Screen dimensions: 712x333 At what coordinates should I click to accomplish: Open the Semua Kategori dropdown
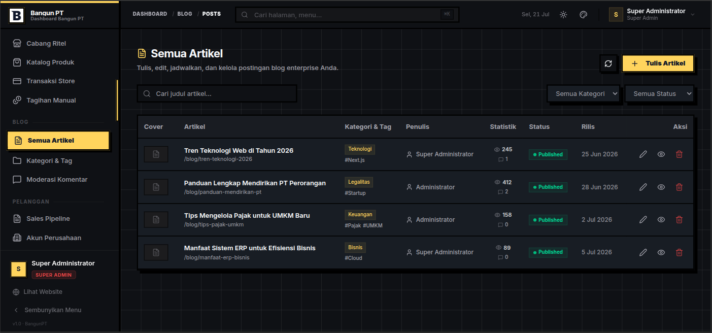click(x=583, y=94)
